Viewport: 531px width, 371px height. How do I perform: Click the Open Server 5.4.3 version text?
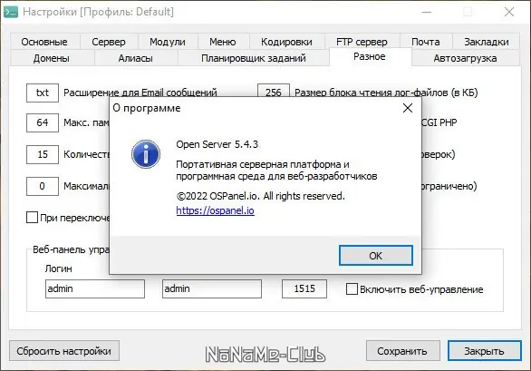coord(217,144)
